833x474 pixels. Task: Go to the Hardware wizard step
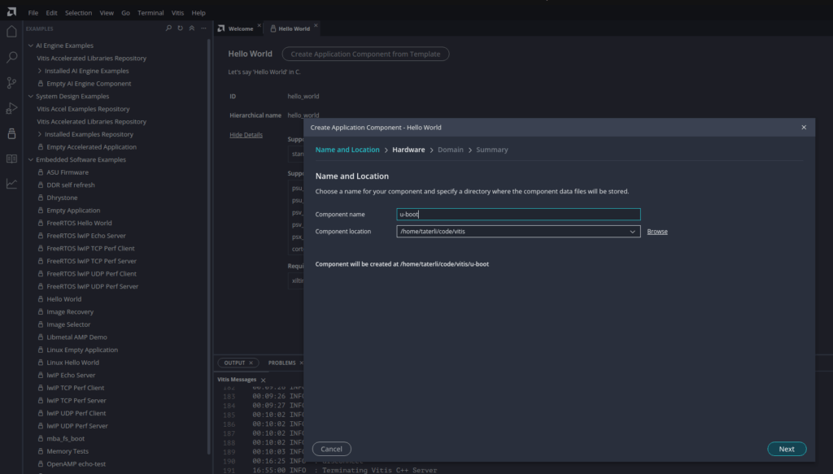(408, 150)
